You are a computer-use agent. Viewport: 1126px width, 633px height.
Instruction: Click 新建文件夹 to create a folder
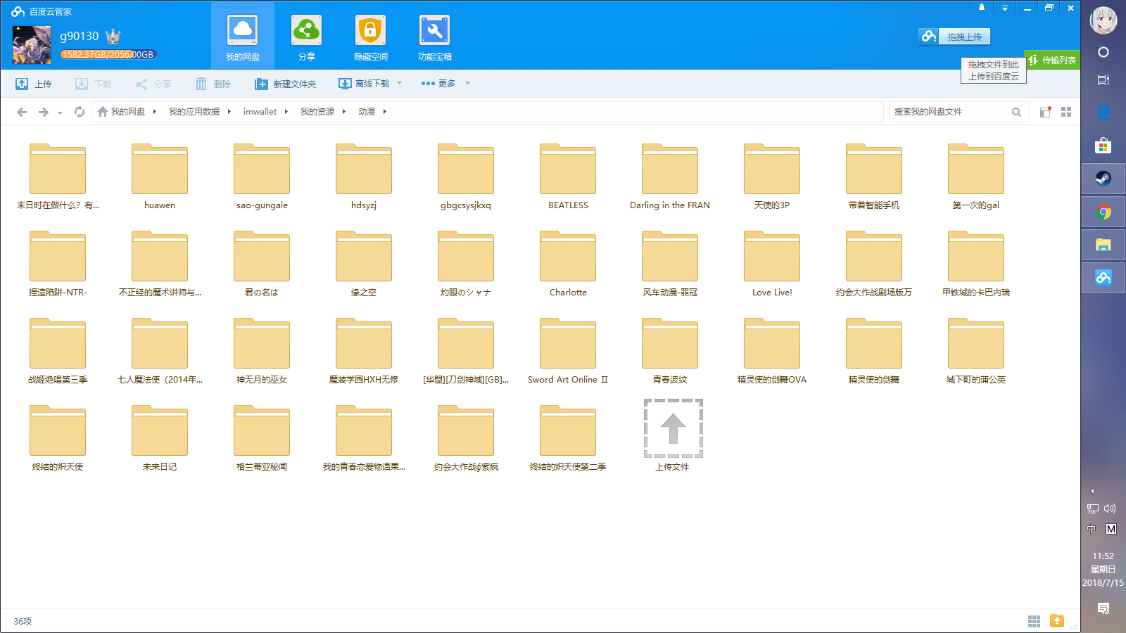[x=286, y=84]
